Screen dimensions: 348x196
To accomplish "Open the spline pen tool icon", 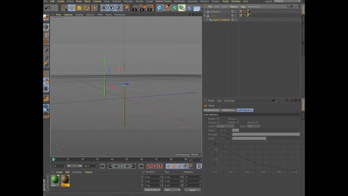I will coord(167,8).
